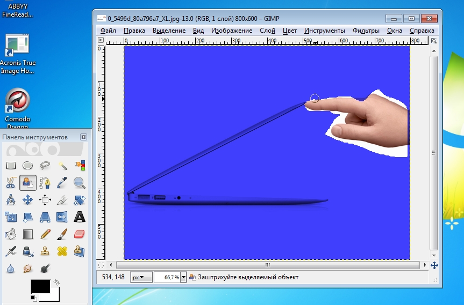Select the Eraser tool
Viewport: 464px width, 305px height.
(80, 234)
